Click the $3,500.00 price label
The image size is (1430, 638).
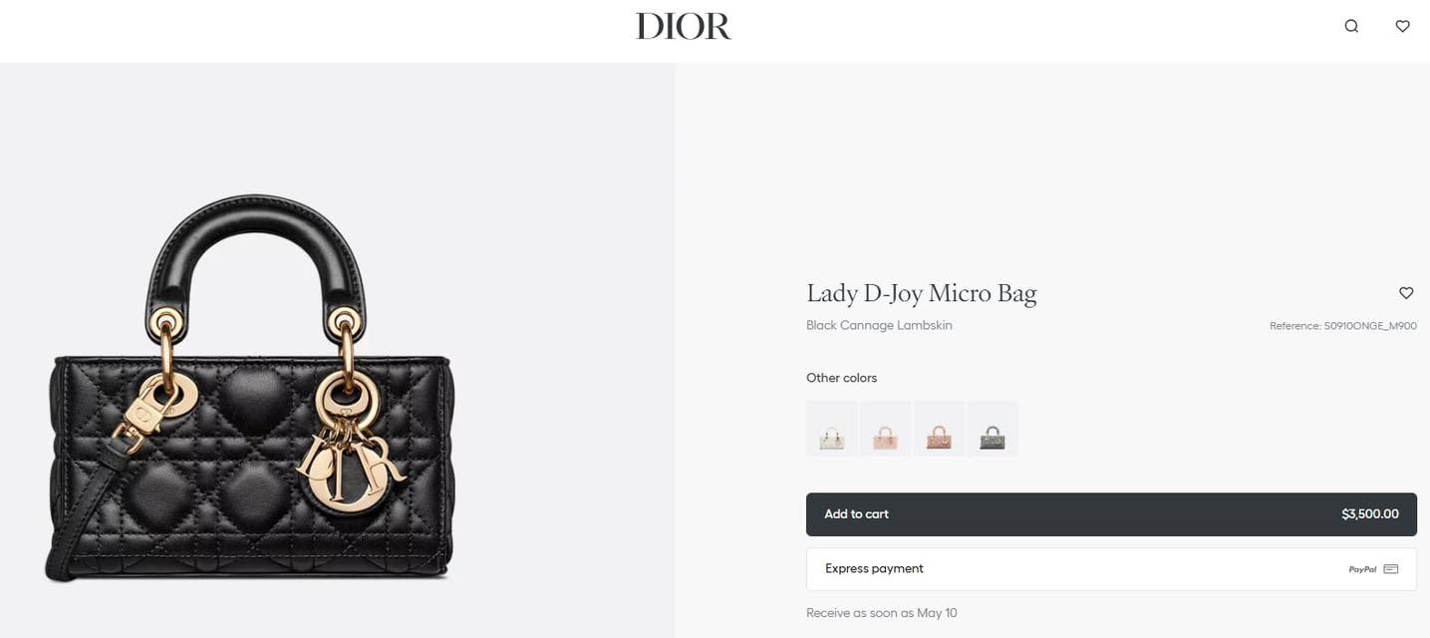[1370, 514]
